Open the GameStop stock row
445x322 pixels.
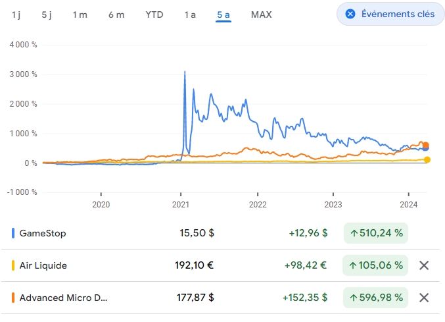[43, 233]
